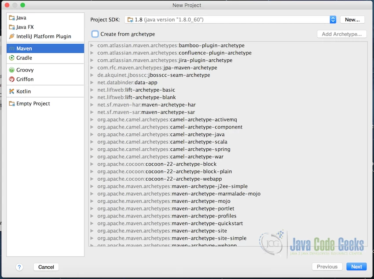Select camel-archetype-scala row

(228, 142)
